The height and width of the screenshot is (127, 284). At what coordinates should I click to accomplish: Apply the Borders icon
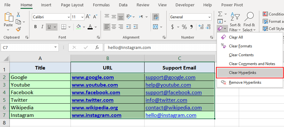click(x=64, y=27)
